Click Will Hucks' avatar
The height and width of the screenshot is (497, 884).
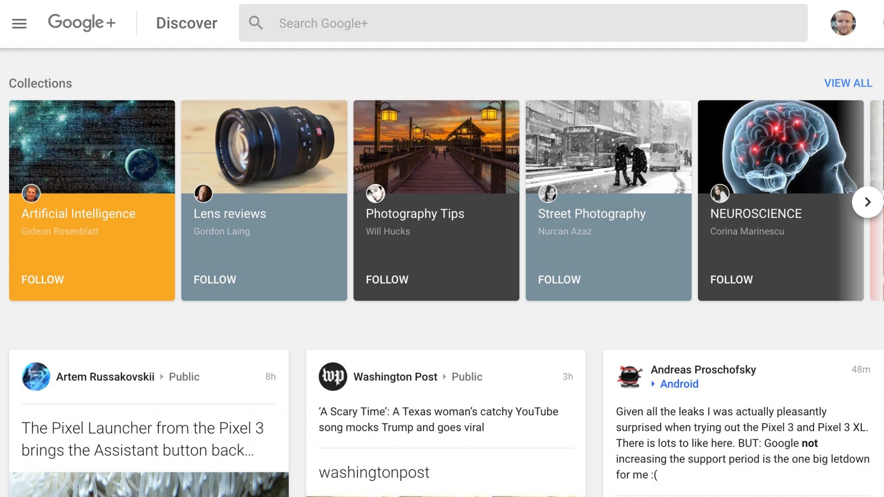pyautogui.click(x=376, y=193)
